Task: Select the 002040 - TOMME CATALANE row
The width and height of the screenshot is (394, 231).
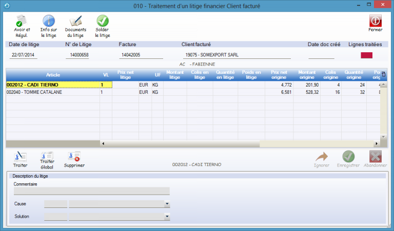Action: [x=51, y=92]
